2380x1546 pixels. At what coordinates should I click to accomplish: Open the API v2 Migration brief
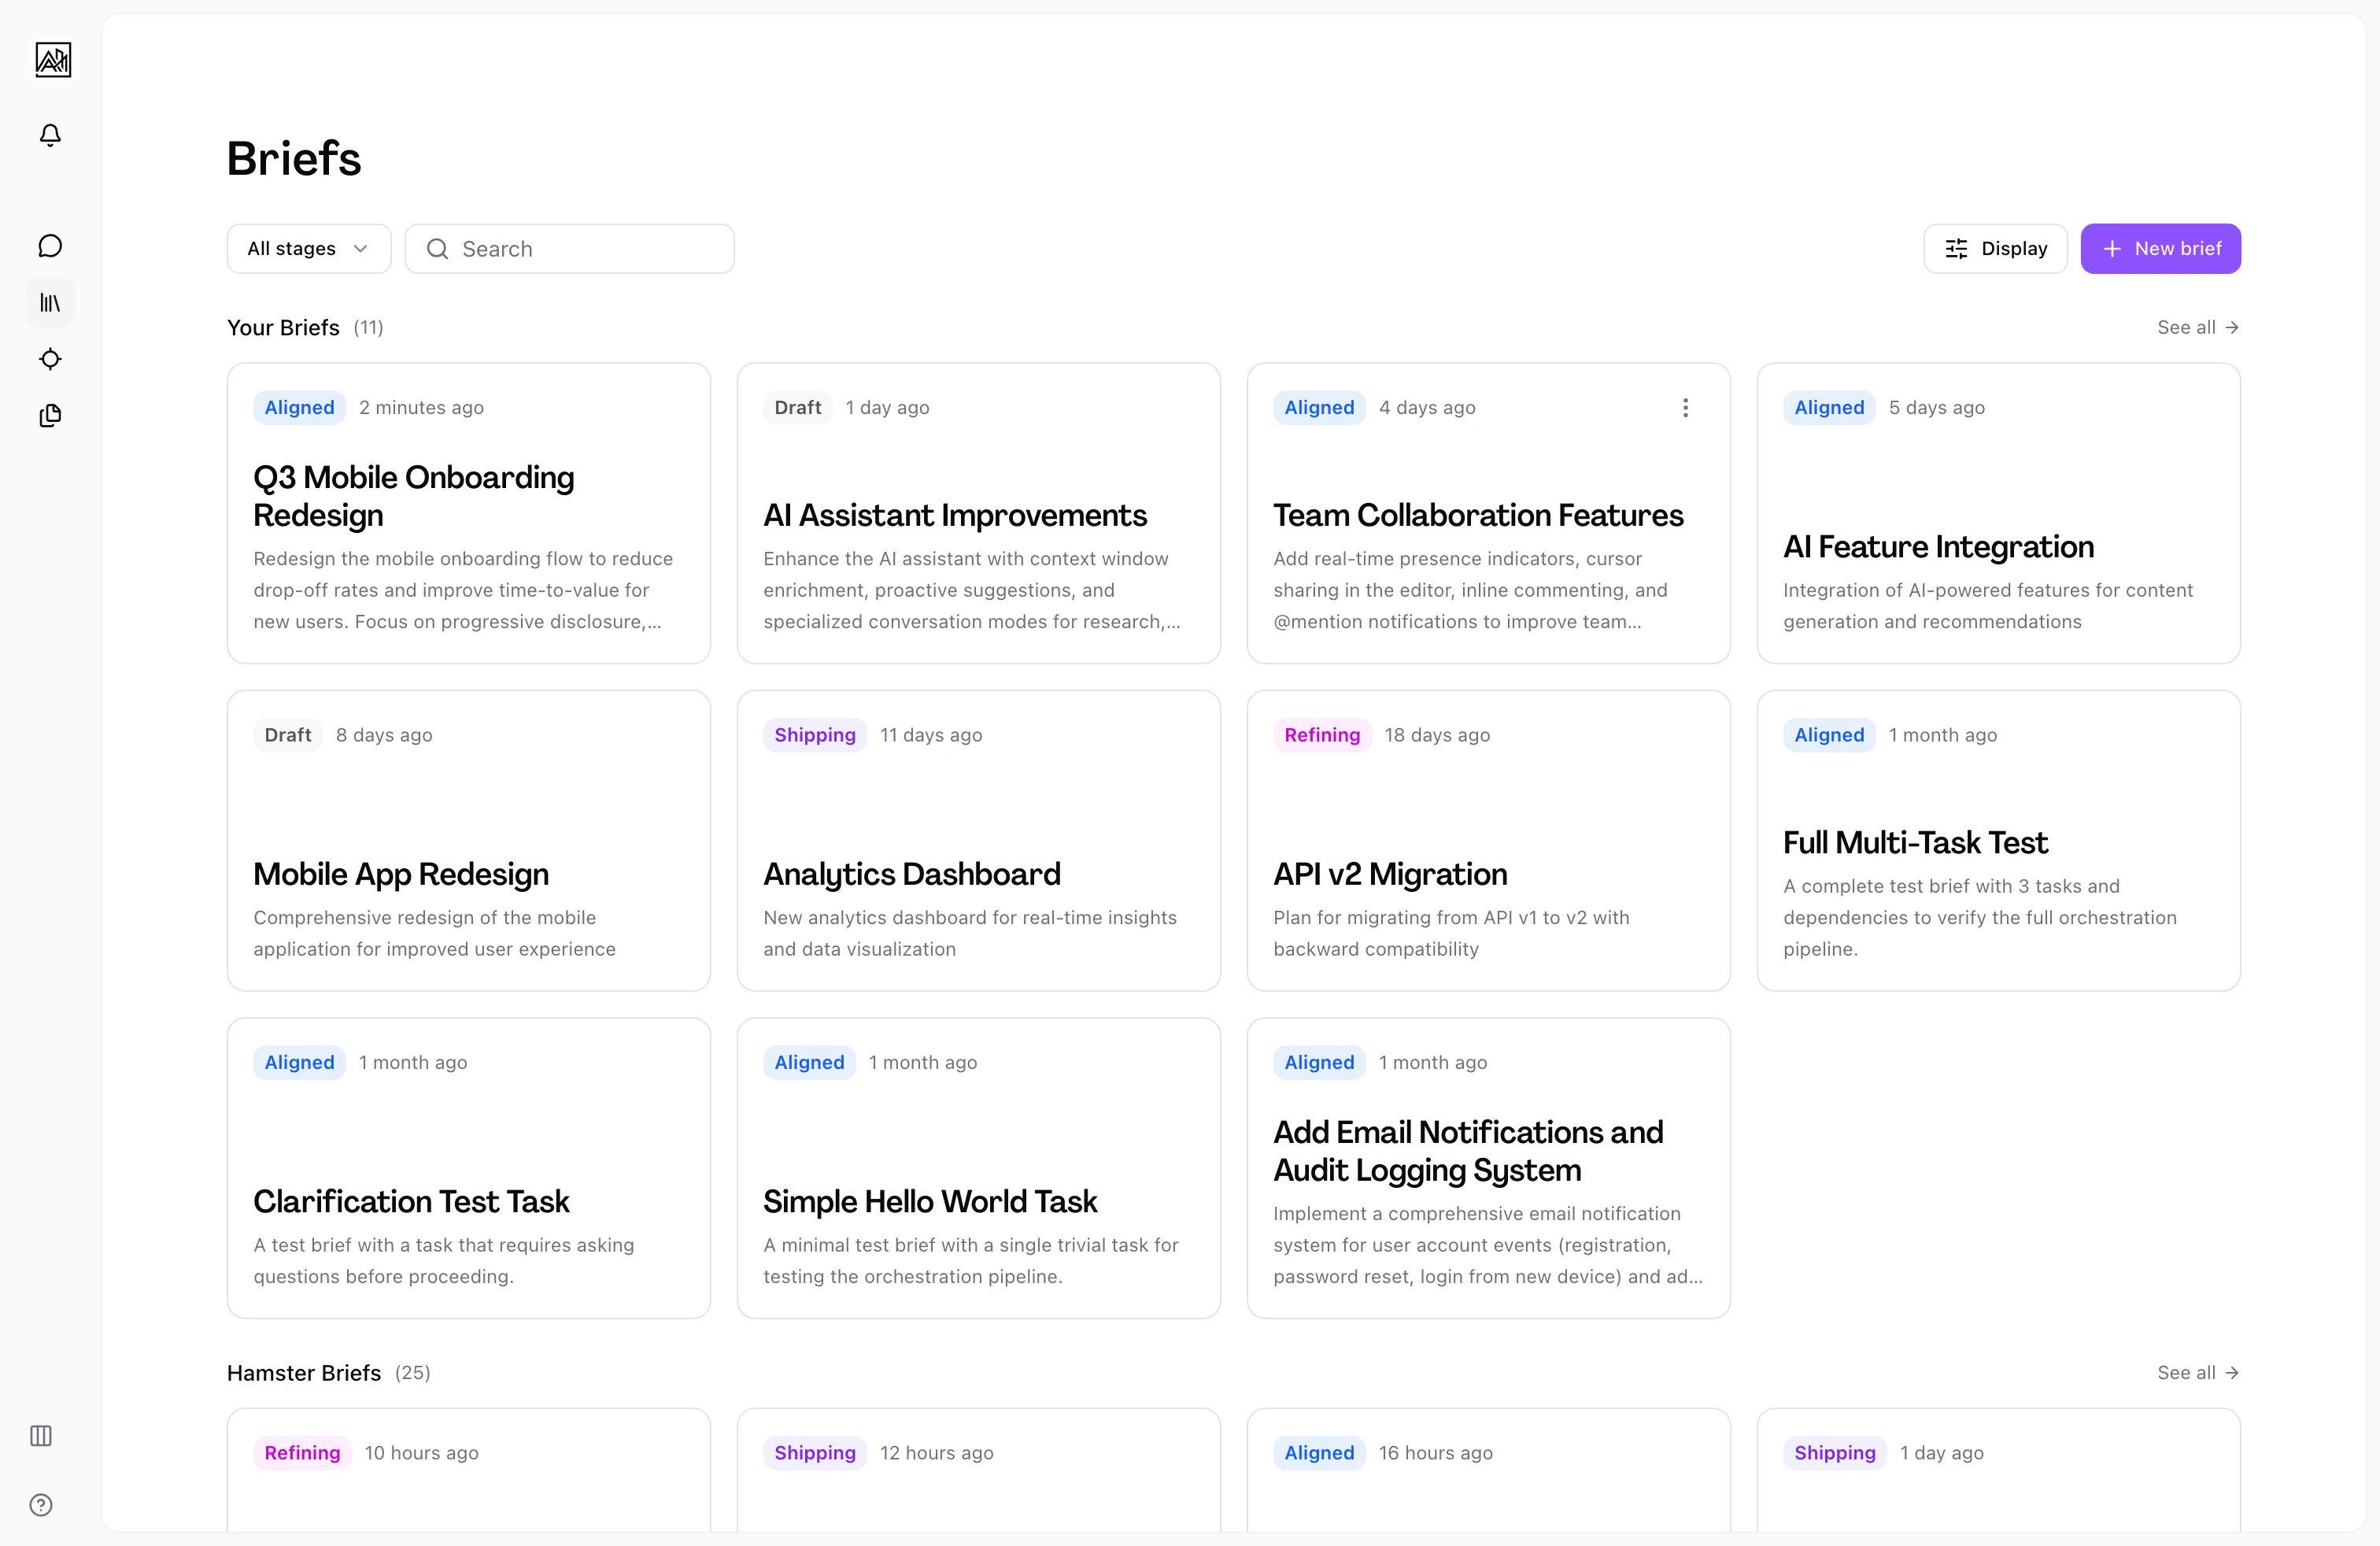click(1488, 841)
